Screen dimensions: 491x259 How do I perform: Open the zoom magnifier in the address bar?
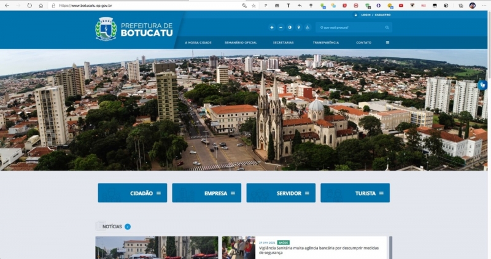(x=244, y=6)
